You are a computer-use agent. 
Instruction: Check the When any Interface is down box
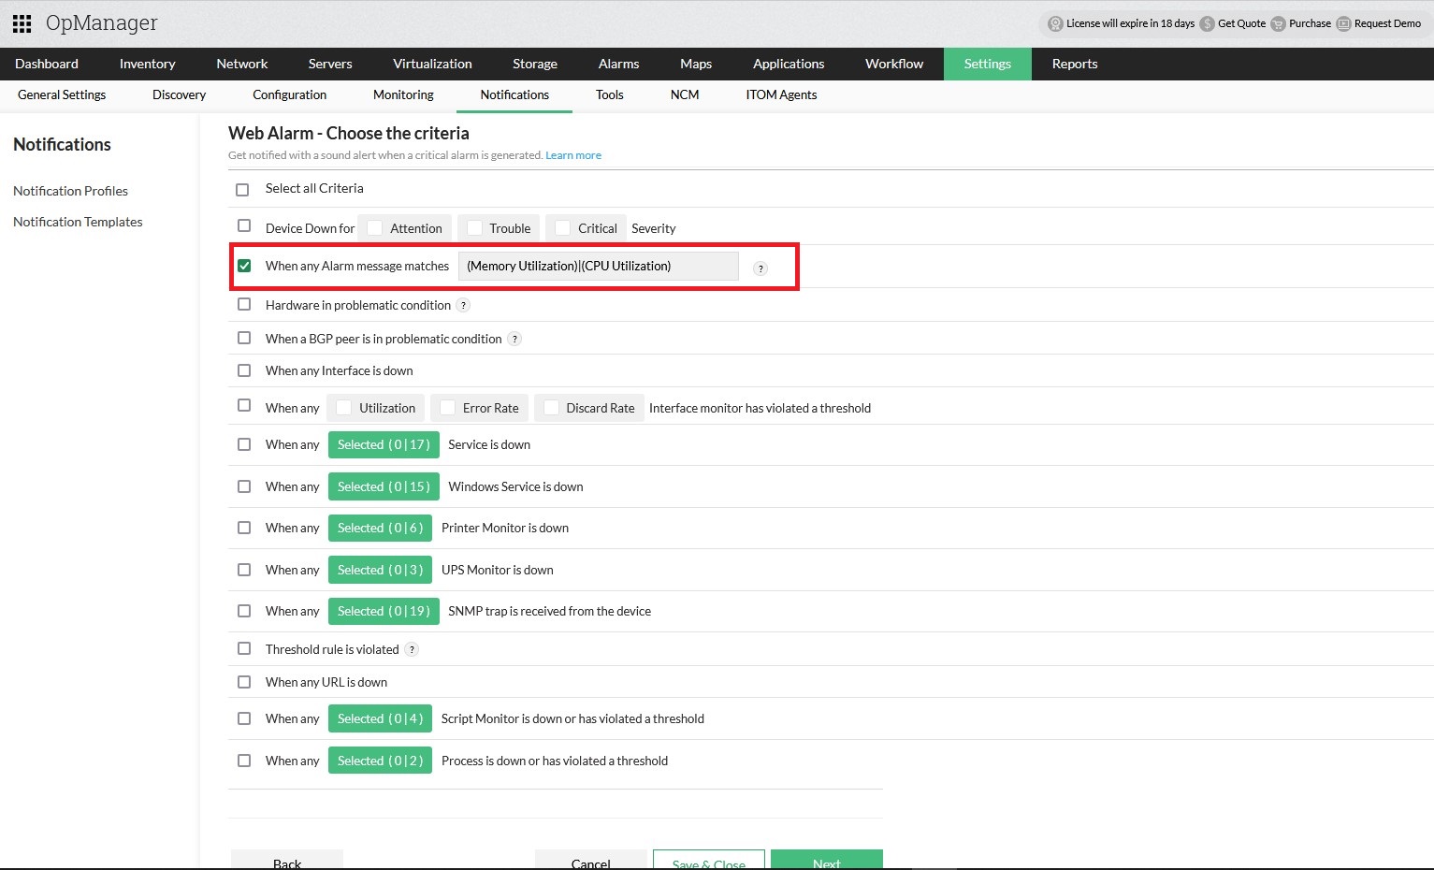point(244,370)
